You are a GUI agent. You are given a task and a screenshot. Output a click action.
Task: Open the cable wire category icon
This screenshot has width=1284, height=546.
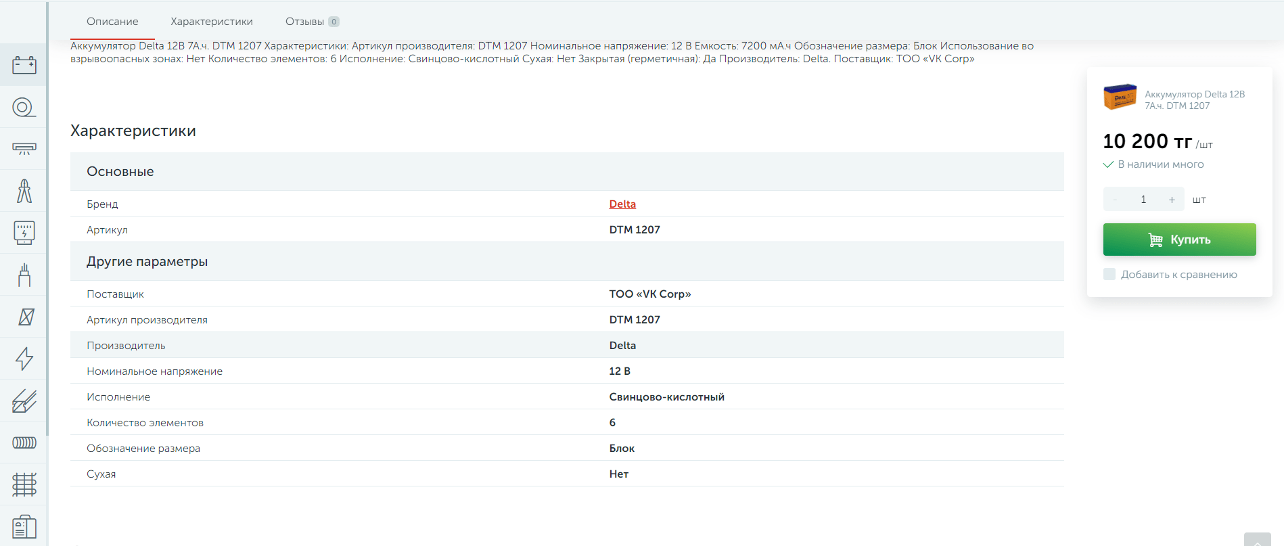pos(24,275)
